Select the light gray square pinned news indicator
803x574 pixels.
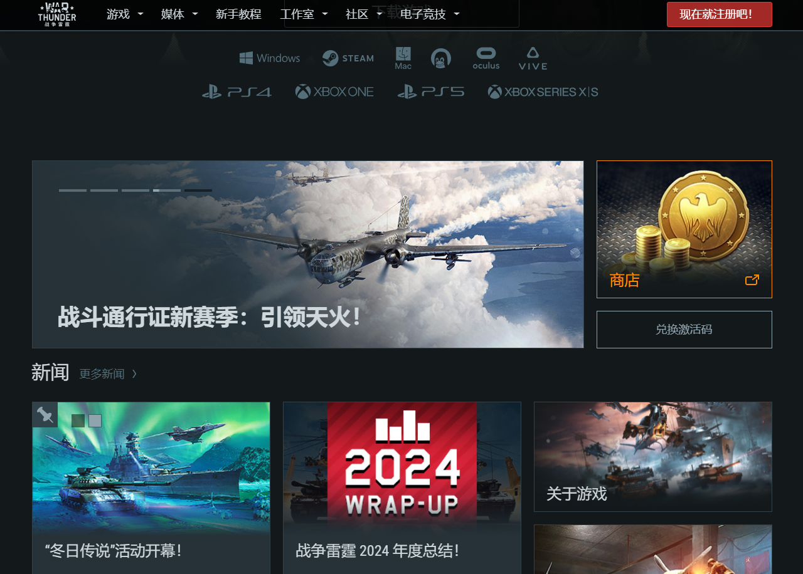(x=95, y=421)
